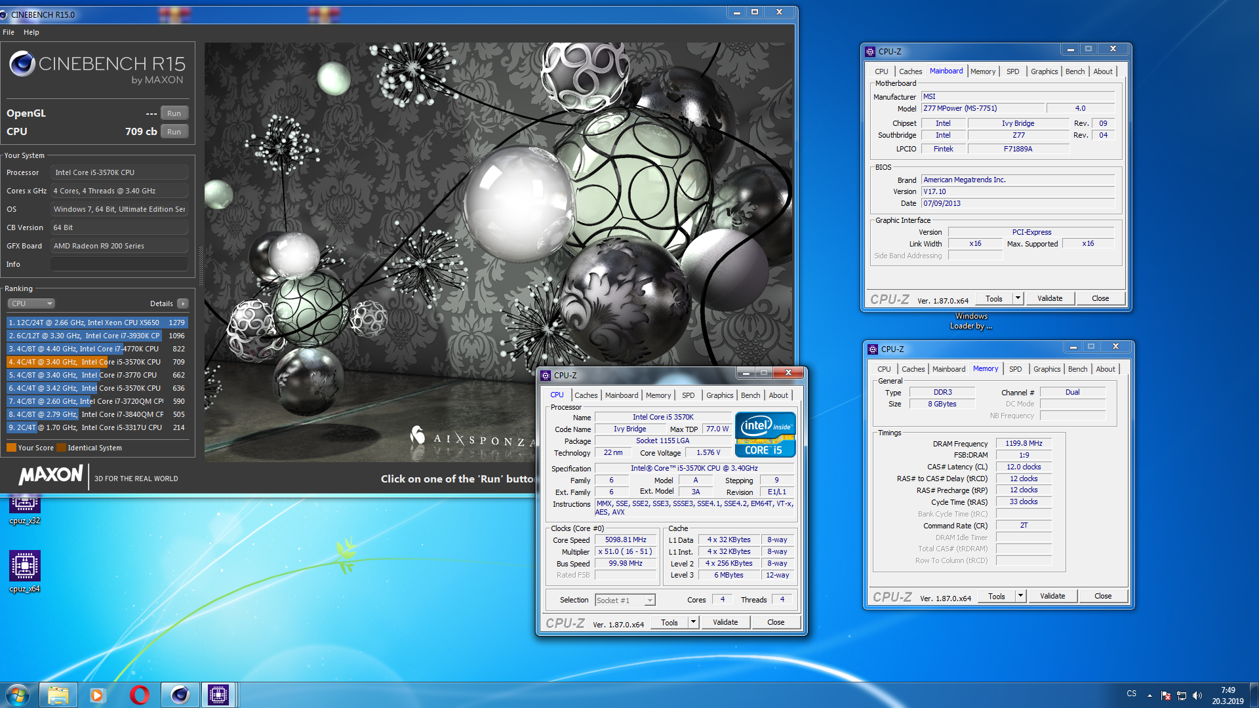Click Validate in the front CPU-Z window
The width and height of the screenshot is (1259, 708).
pos(725,622)
